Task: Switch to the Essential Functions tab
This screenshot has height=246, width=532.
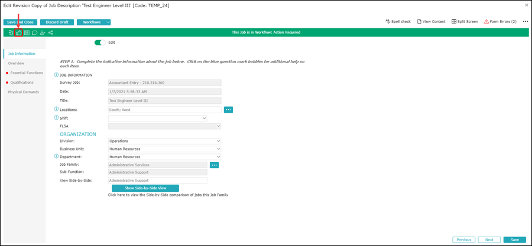Action: point(26,73)
